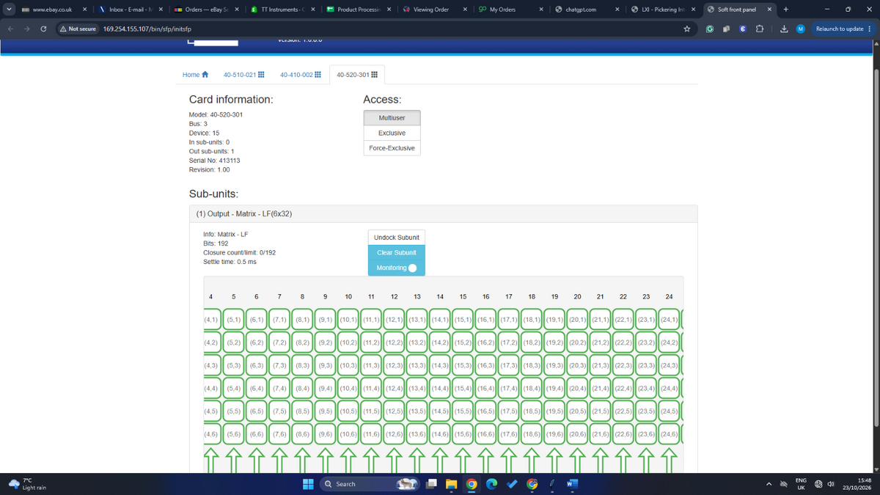This screenshot has width=880, height=495.
Task: Click the Undock Subunit button
Action: tap(396, 238)
